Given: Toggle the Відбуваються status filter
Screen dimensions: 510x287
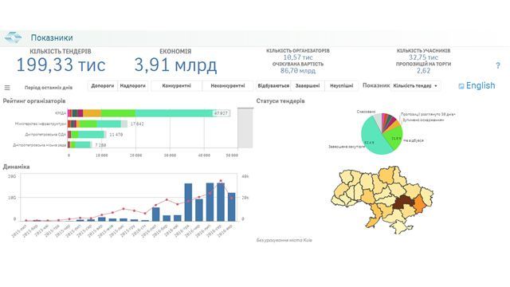Looking at the screenshot, I should pyautogui.click(x=273, y=86).
